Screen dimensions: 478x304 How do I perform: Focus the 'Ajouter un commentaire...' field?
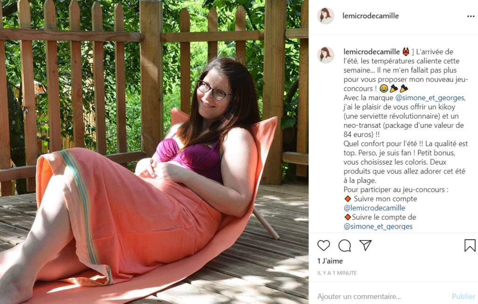pos(381,297)
